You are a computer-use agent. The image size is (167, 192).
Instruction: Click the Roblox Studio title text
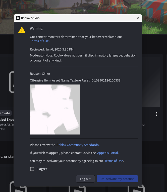click(30, 18)
